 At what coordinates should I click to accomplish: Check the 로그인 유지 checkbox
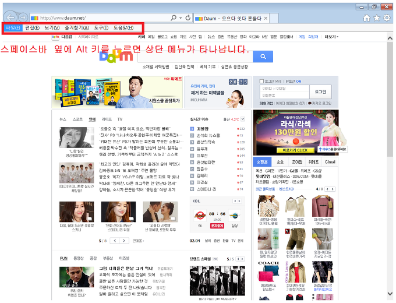tap(261, 82)
